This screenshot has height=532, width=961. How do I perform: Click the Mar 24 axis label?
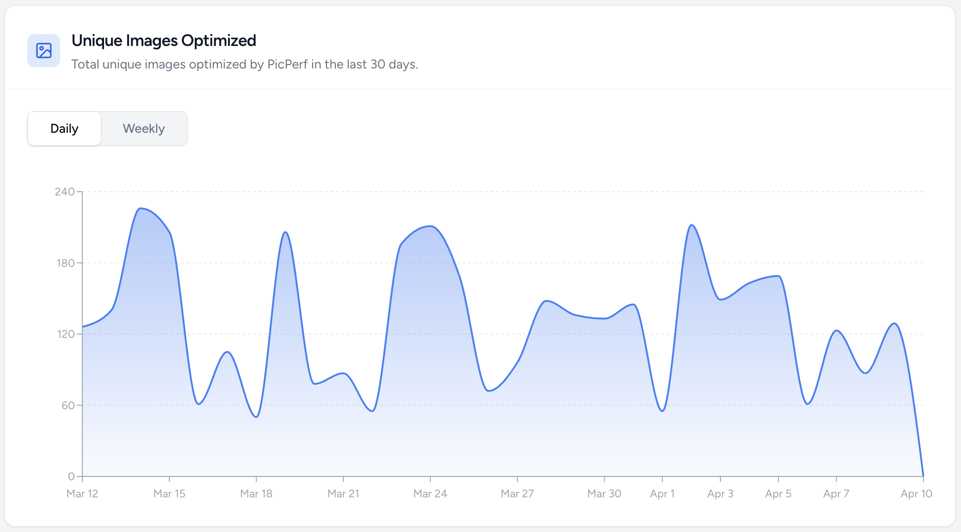[x=430, y=494]
